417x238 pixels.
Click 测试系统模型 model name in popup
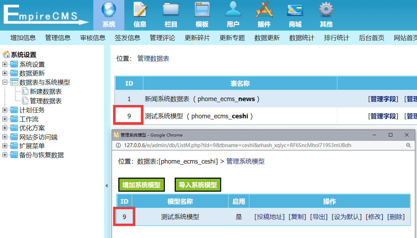180,217
